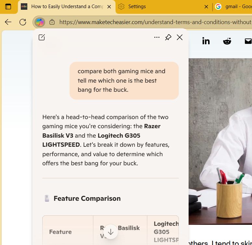Share the article via email icon
This screenshot has width=252, height=245.
pyautogui.click(x=248, y=41)
